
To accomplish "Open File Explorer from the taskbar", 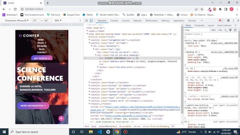I will pyautogui.click(x=91, y=132).
